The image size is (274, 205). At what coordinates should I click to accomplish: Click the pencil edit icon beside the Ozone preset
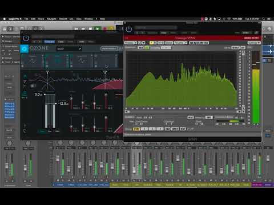coord(80,49)
